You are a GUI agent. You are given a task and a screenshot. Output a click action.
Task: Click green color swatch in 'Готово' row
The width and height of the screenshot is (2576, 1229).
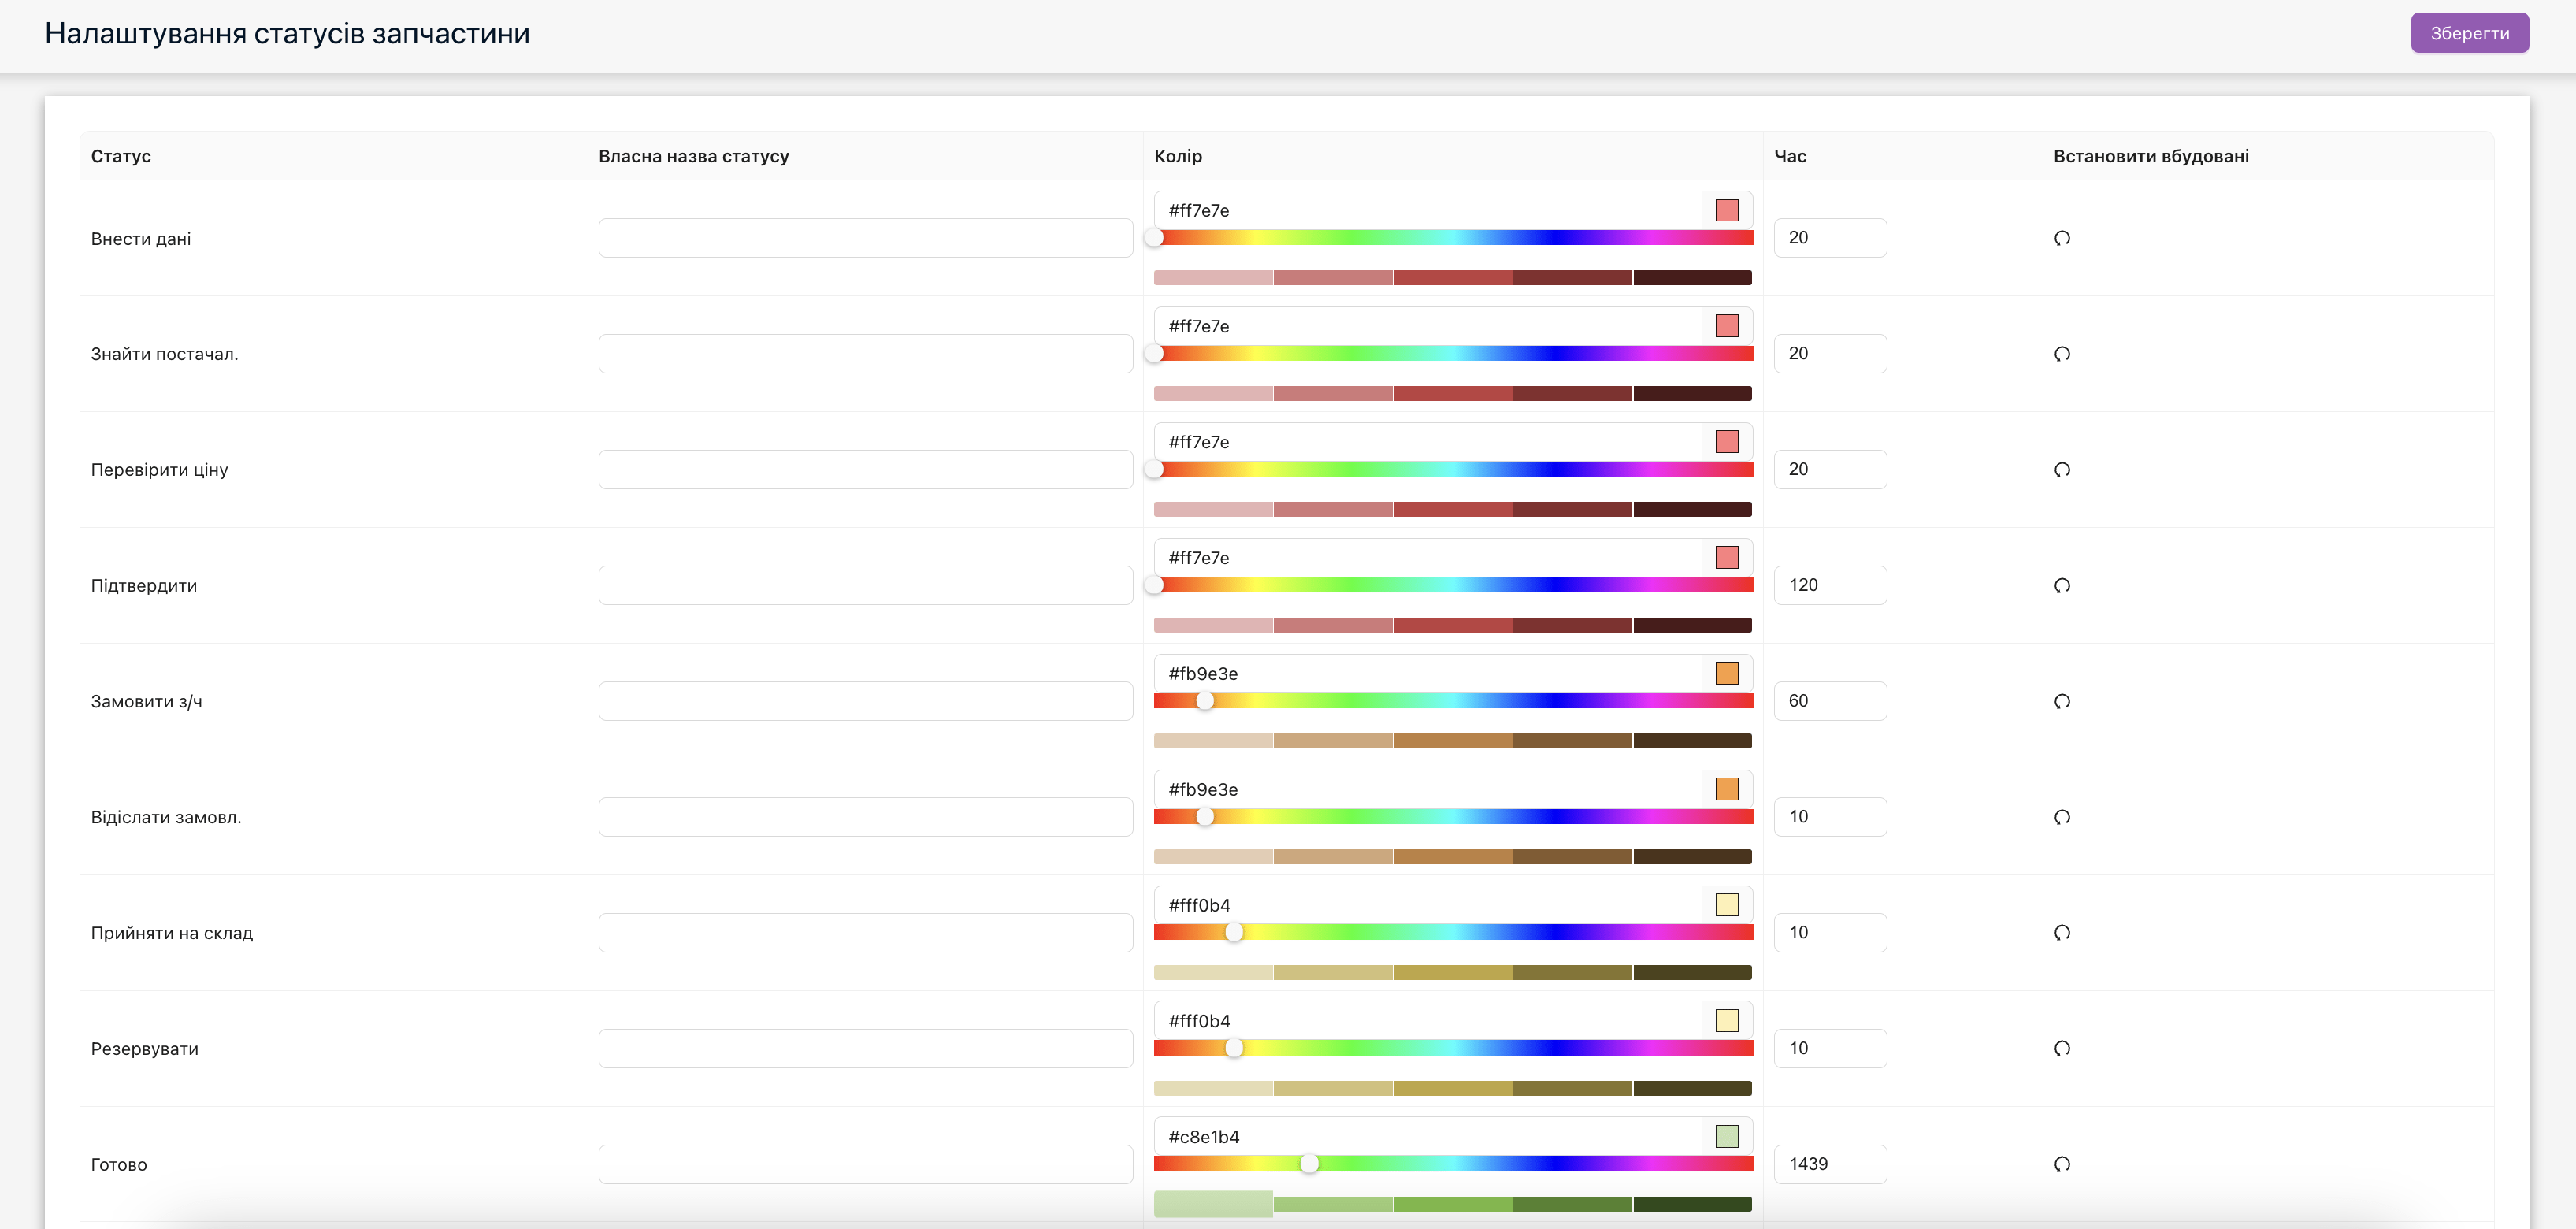click(x=1726, y=1136)
